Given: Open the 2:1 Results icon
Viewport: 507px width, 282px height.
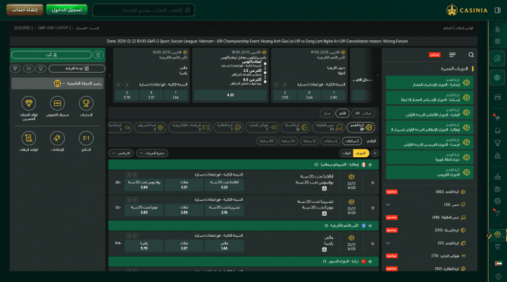Looking at the screenshot, I should point(85,139).
